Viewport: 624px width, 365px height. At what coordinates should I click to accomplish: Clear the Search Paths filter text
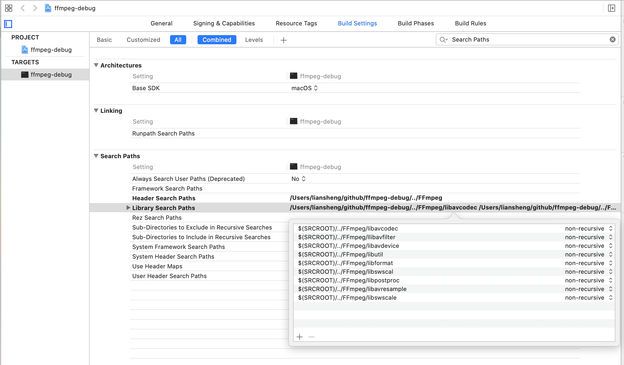(612, 40)
